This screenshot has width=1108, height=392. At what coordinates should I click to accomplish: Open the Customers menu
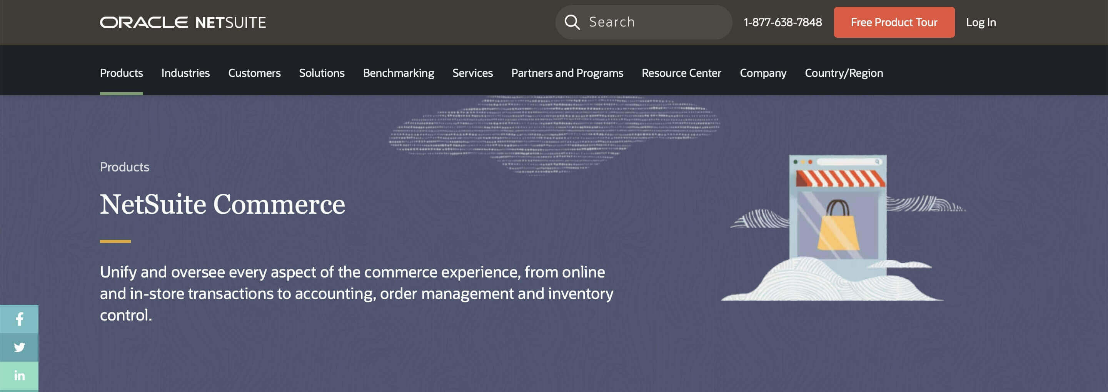coord(254,73)
